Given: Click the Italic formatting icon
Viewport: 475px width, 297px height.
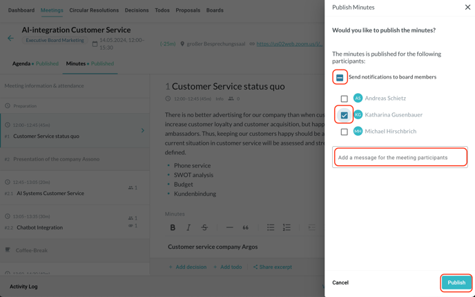Looking at the screenshot, I should coord(188,227).
